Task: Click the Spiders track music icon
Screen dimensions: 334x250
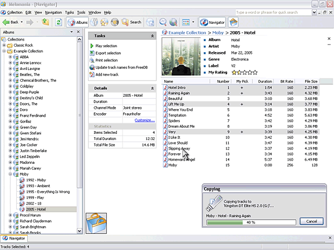Action: tap(165, 121)
